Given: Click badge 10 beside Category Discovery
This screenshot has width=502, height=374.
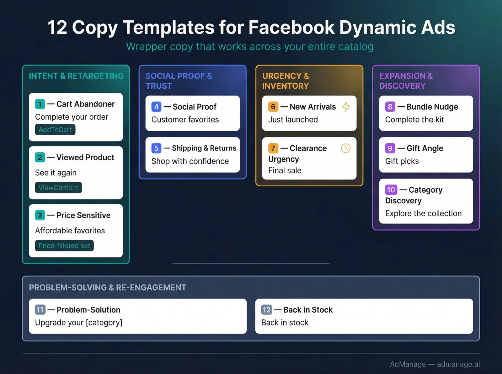Looking at the screenshot, I should pos(391,190).
